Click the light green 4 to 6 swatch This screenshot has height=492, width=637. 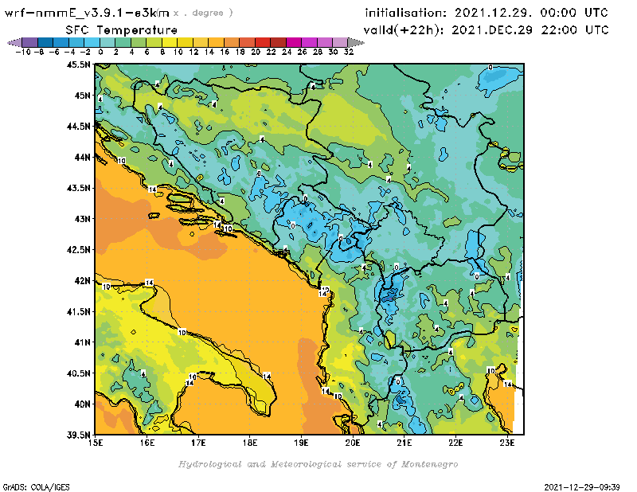tap(139, 42)
